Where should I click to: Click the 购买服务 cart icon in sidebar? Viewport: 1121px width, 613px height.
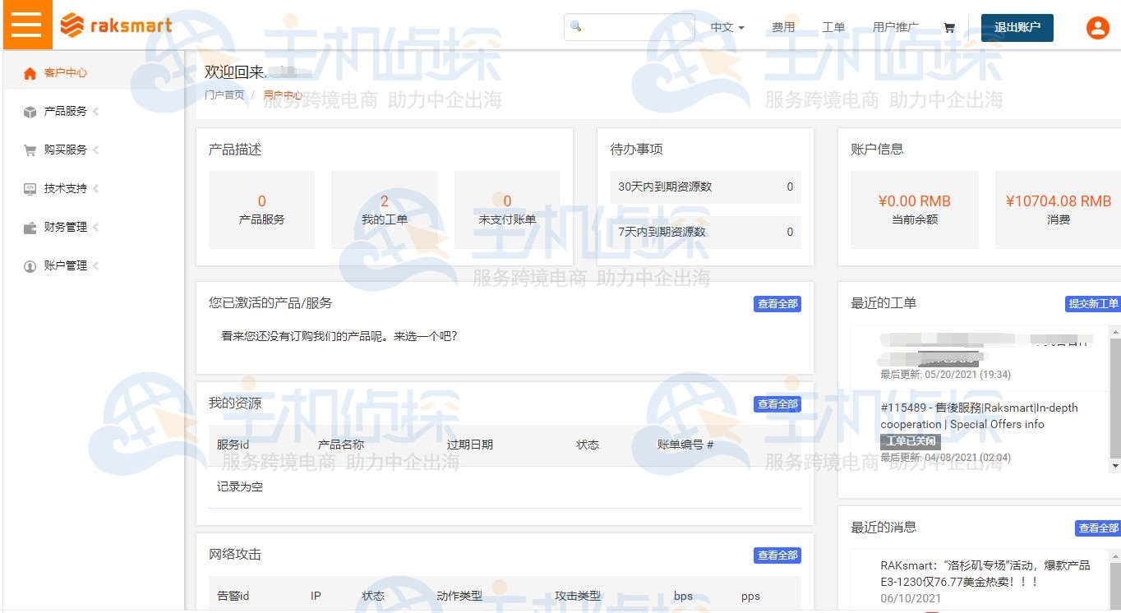tap(30, 150)
